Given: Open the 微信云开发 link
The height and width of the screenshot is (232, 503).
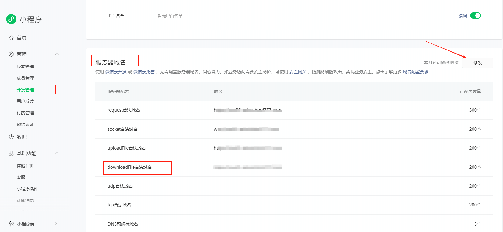Looking at the screenshot, I should click(116, 72).
